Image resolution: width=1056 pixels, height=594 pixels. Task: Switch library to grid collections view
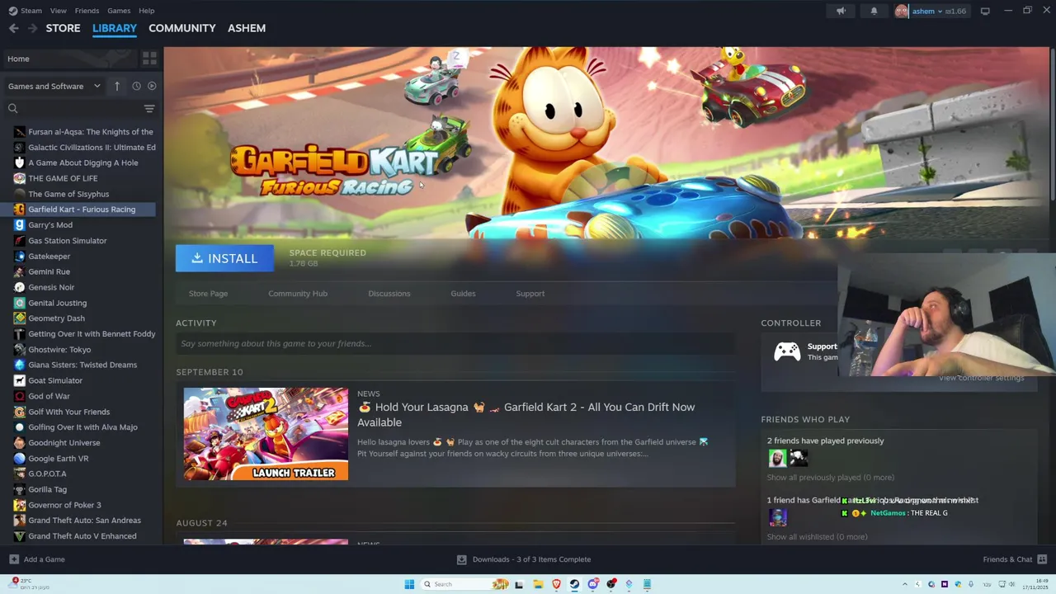pos(149,59)
